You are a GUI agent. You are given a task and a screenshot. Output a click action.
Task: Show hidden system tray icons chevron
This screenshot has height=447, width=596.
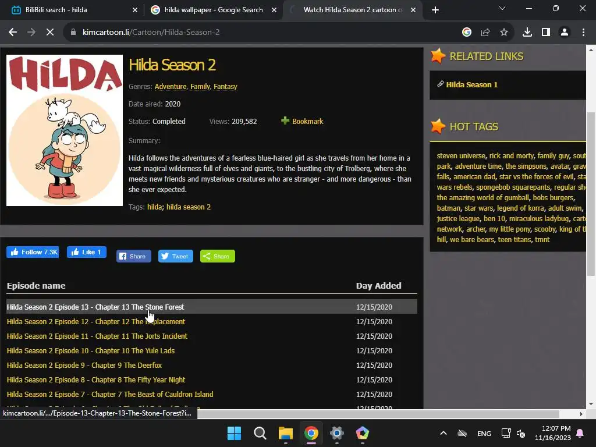click(x=443, y=433)
